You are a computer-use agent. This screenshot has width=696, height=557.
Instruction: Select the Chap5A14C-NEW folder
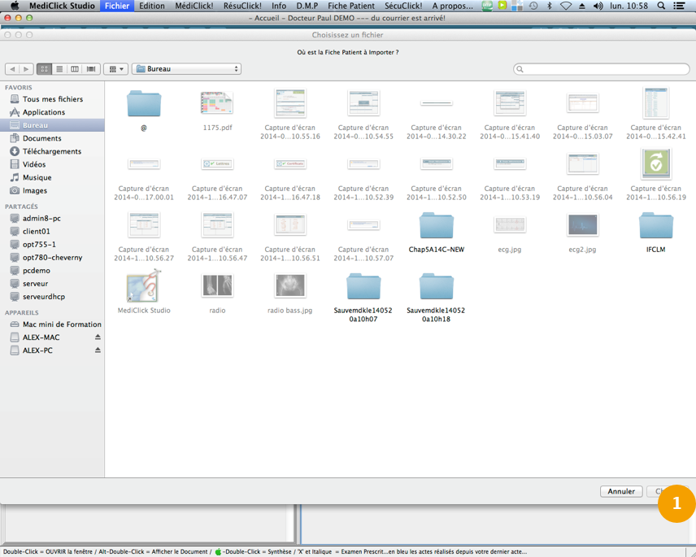[437, 226]
